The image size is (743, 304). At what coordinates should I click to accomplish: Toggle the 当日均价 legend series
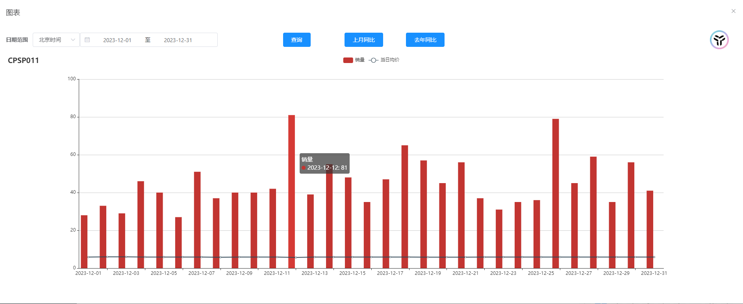point(389,60)
